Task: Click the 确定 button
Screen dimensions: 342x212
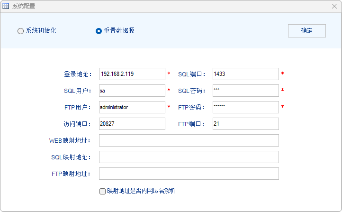Action: click(x=306, y=31)
